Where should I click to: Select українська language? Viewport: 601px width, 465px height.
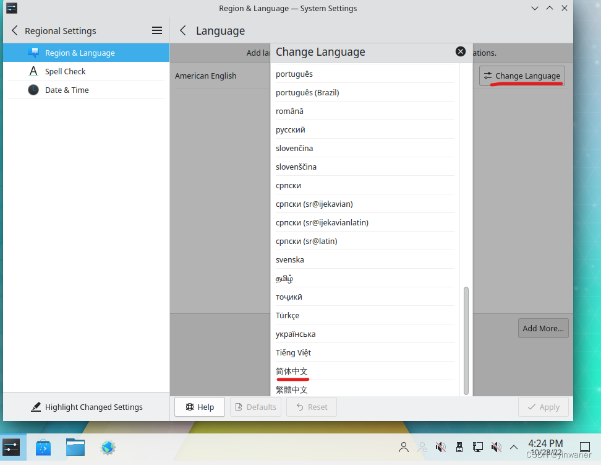click(365, 334)
